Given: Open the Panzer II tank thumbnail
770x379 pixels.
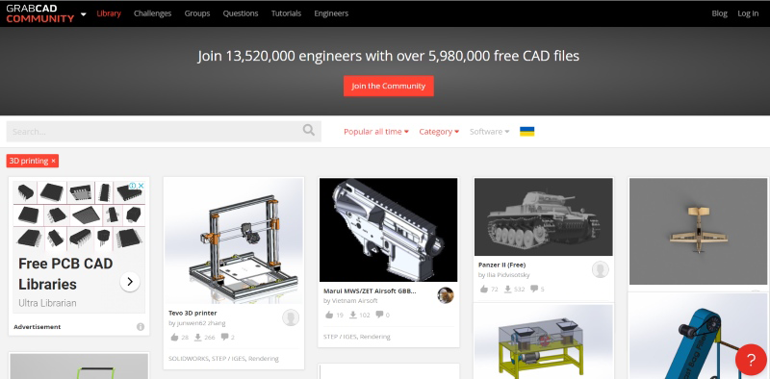Looking at the screenshot, I should tap(544, 216).
